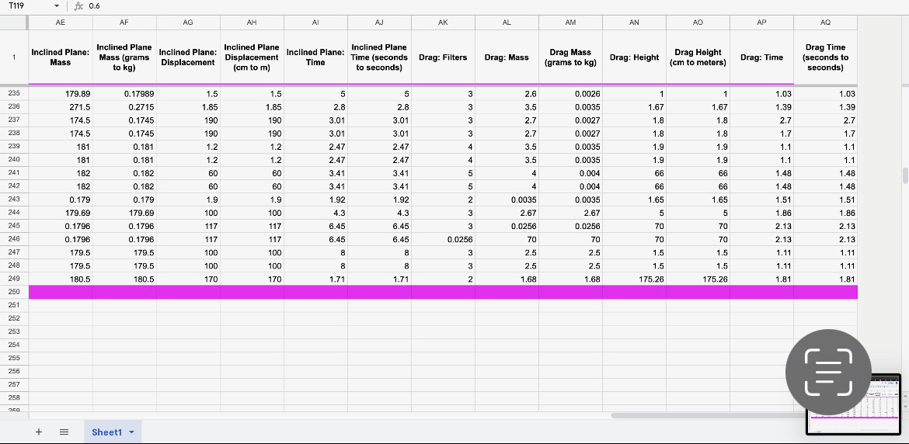
Task: Select row 241 header
Action: 14,173
